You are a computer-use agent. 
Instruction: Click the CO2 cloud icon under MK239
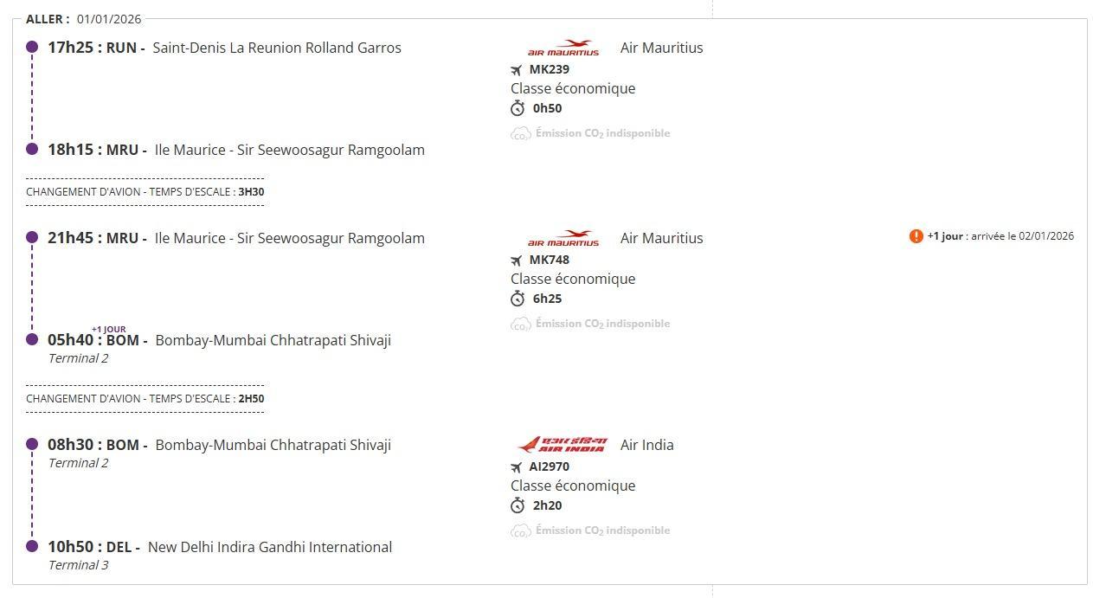(x=520, y=133)
